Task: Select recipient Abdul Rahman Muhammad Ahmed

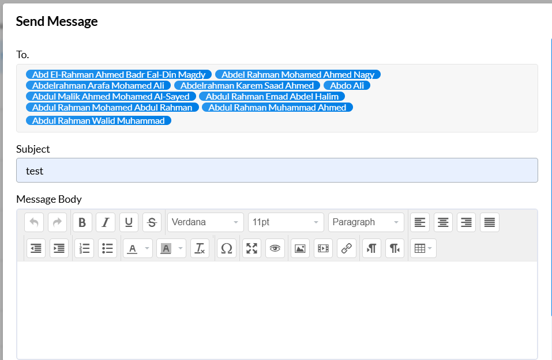Action: click(277, 107)
